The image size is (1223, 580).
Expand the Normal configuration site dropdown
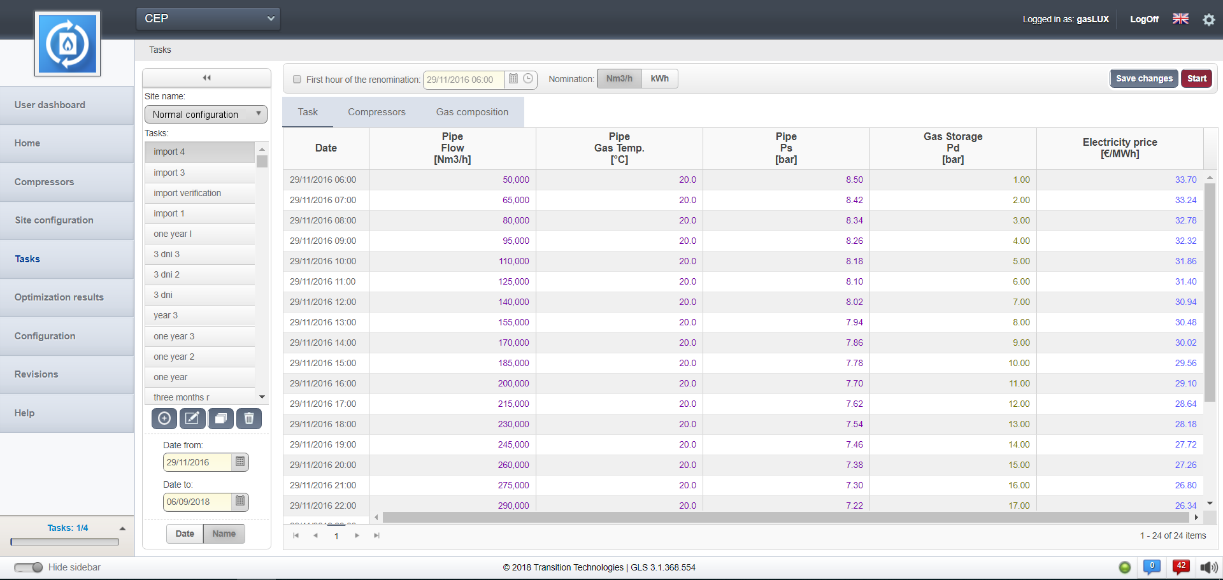[206, 115]
